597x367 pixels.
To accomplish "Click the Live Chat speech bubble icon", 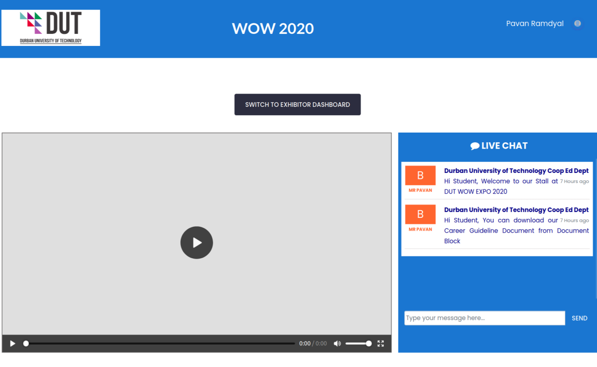I will (475, 146).
